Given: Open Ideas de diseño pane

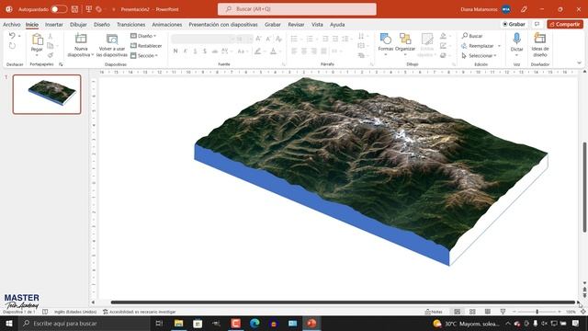Looking at the screenshot, I should tap(540, 45).
